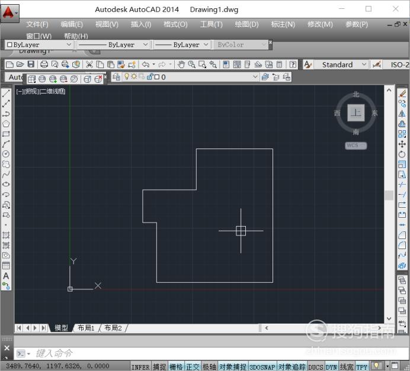Open the application menu red A button
The width and height of the screenshot is (410, 371).
pyautogui.click(x=9, y=12)
